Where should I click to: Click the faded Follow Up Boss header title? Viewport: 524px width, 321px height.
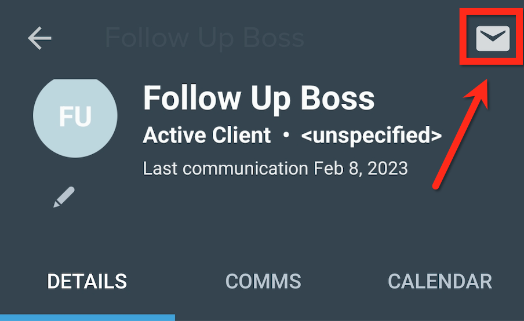pyautogui.click(x=205, y=38)
